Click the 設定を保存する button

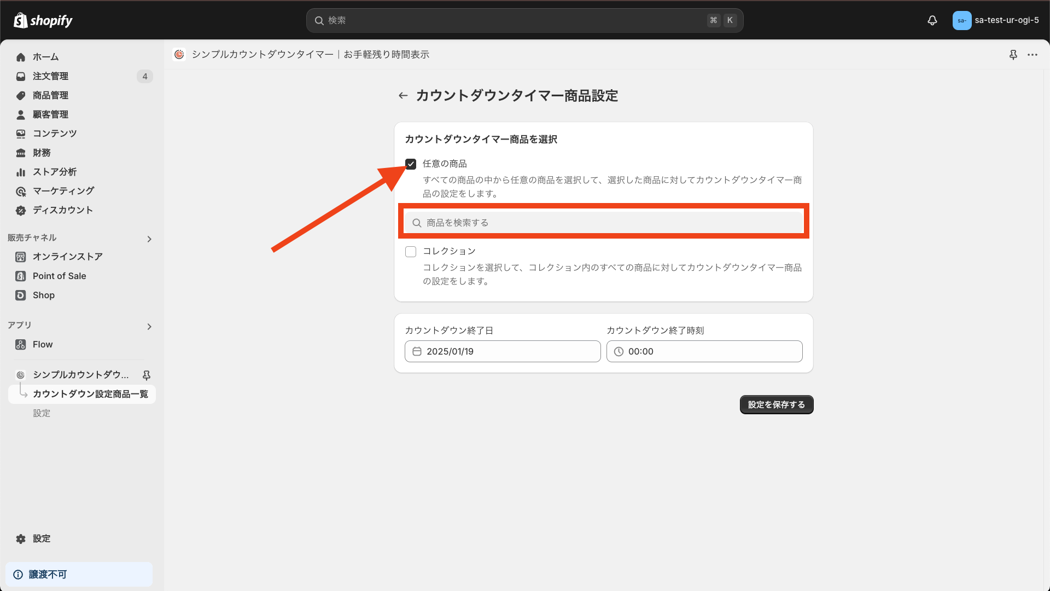pos(776,404)
